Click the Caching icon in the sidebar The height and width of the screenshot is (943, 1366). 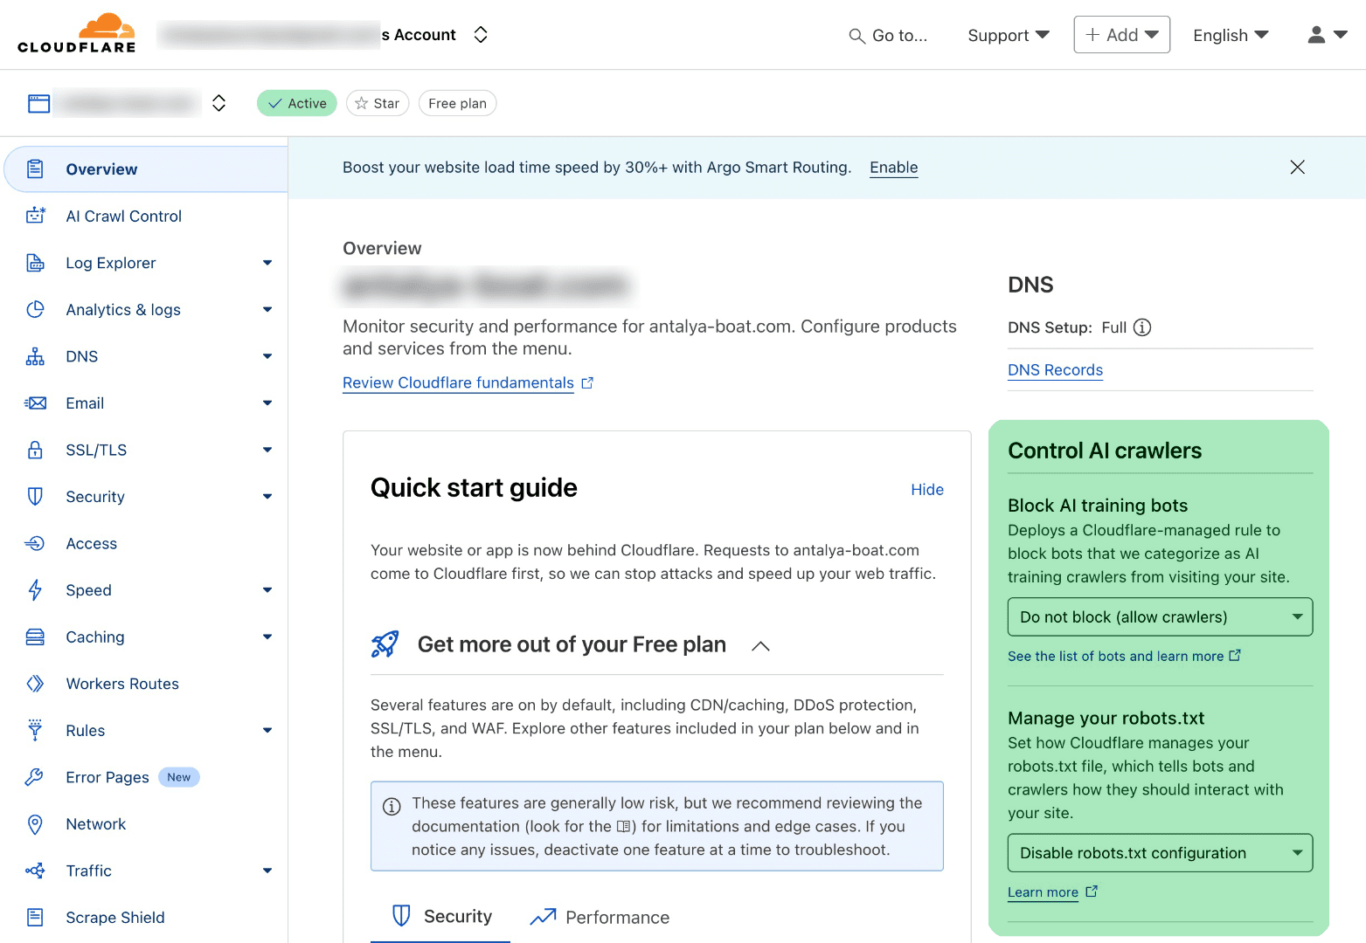[x=35, y=637]
